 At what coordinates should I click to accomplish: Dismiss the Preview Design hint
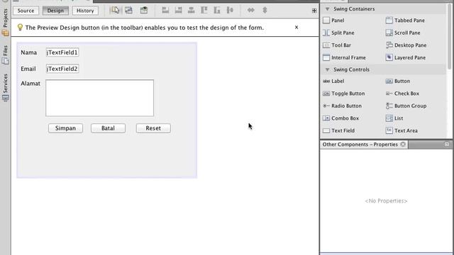click(x=297, y=27)
